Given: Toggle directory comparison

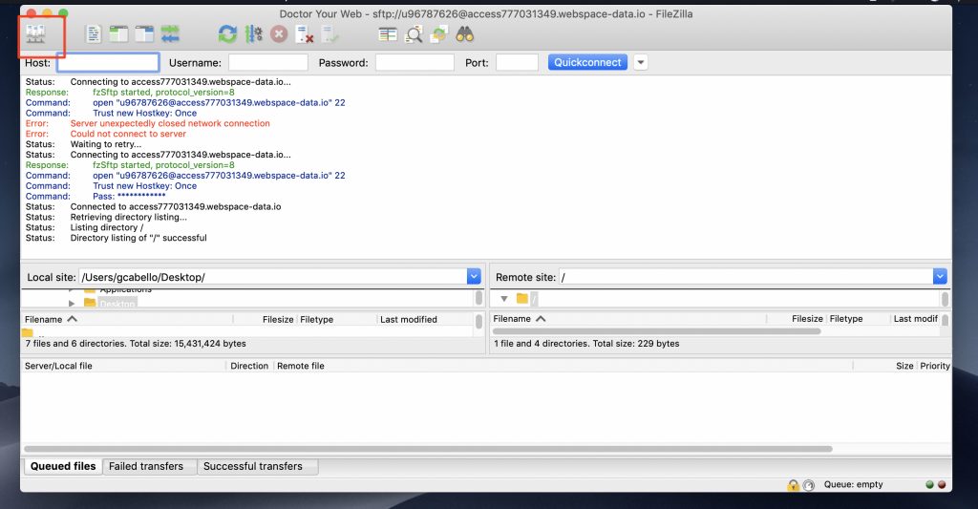Looking at the screenshot, I should [x=414, y=34].
